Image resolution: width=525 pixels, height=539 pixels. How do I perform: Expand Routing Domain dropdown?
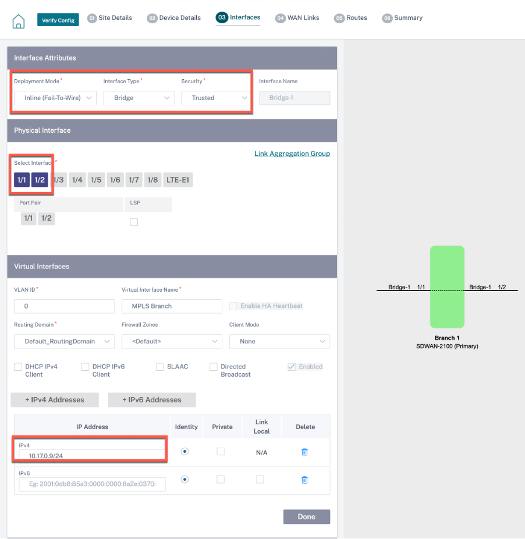[64, 341]
